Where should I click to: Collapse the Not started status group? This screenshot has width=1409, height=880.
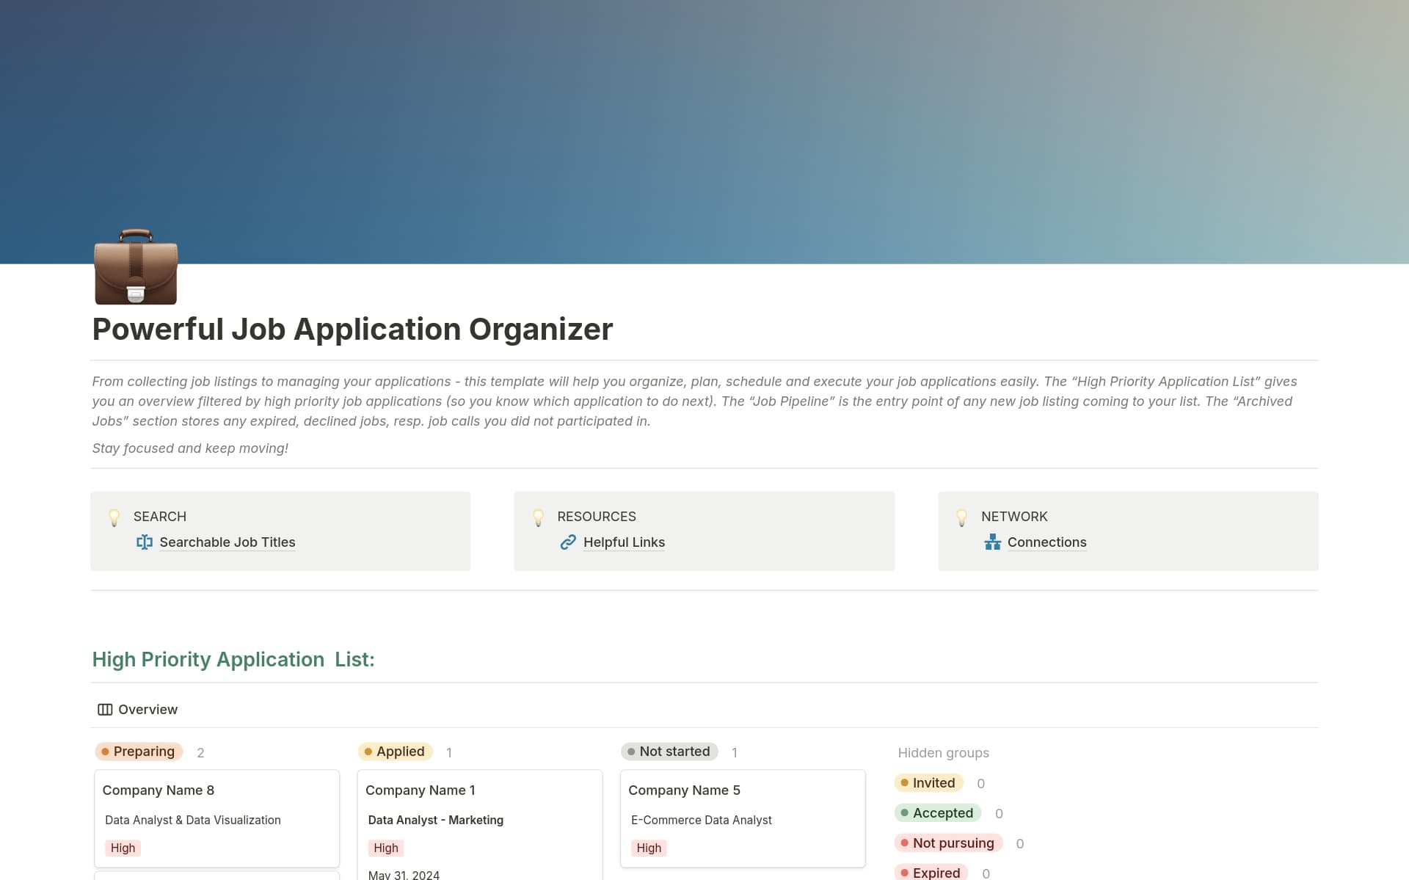669,751
